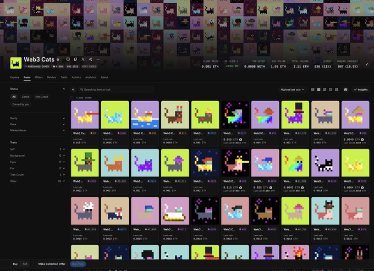This screenshot has height=271, width=374.
Task: Open the three-dot more options menu
Action: pyautogui.click(x=98, y=59)
